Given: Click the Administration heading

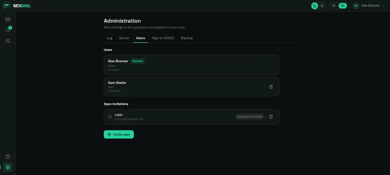Looking at the screenshot, I should coord(122,21).
